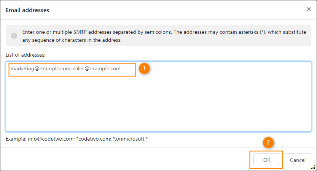Click the Email addresses dialog title
Image resolution: width=317 pixels, height=171 pixels.
27,10
